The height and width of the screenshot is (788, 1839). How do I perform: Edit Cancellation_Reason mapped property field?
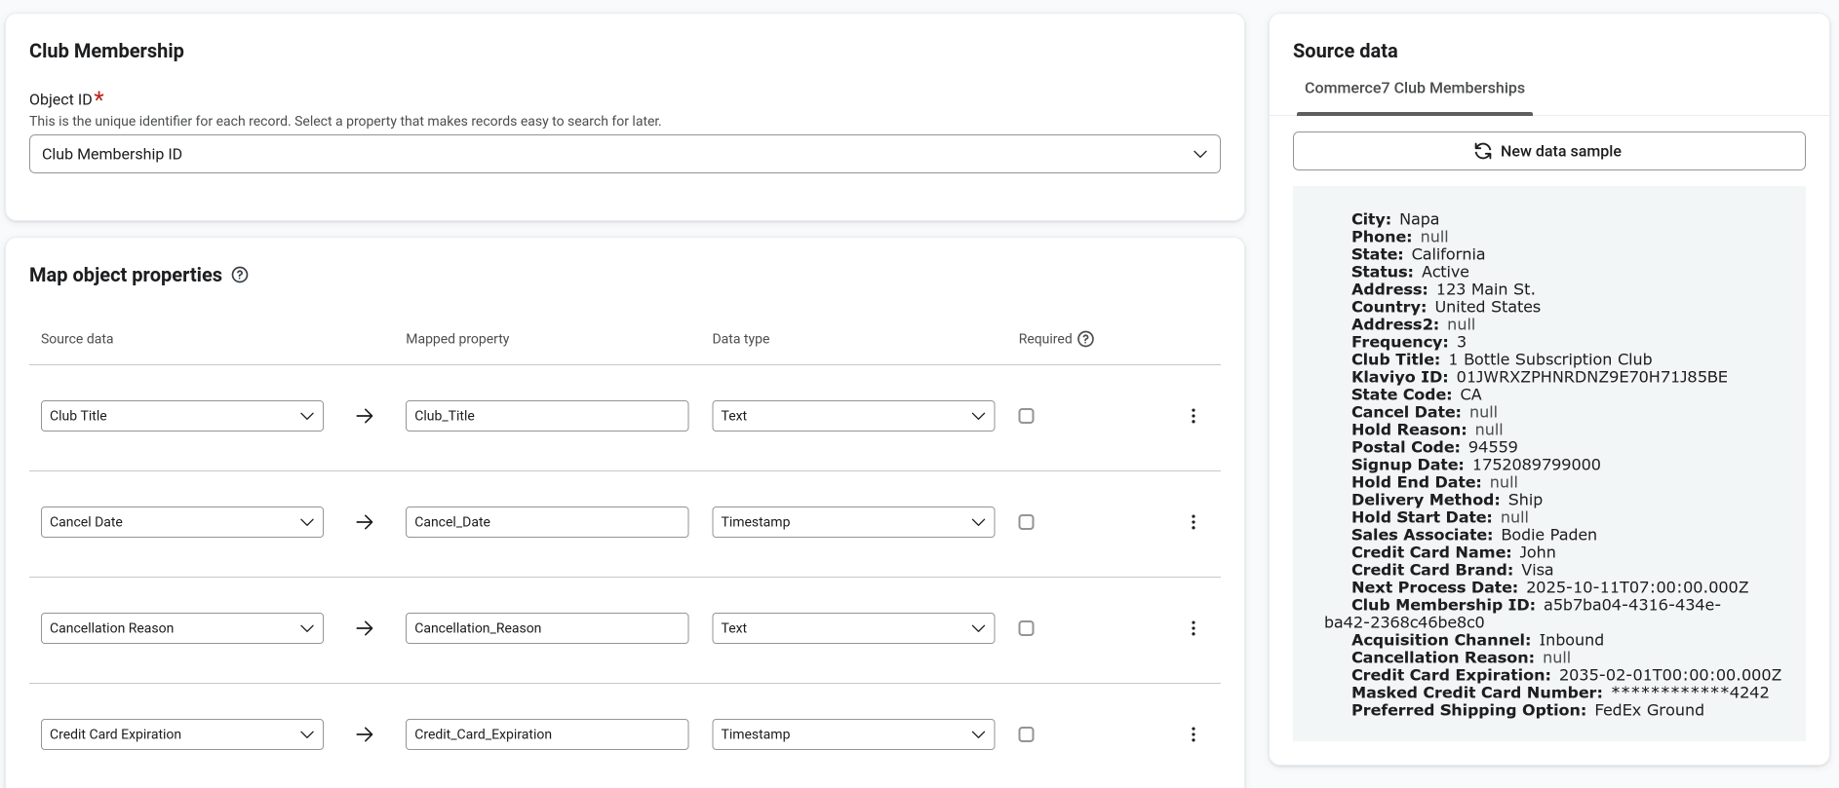547,628
